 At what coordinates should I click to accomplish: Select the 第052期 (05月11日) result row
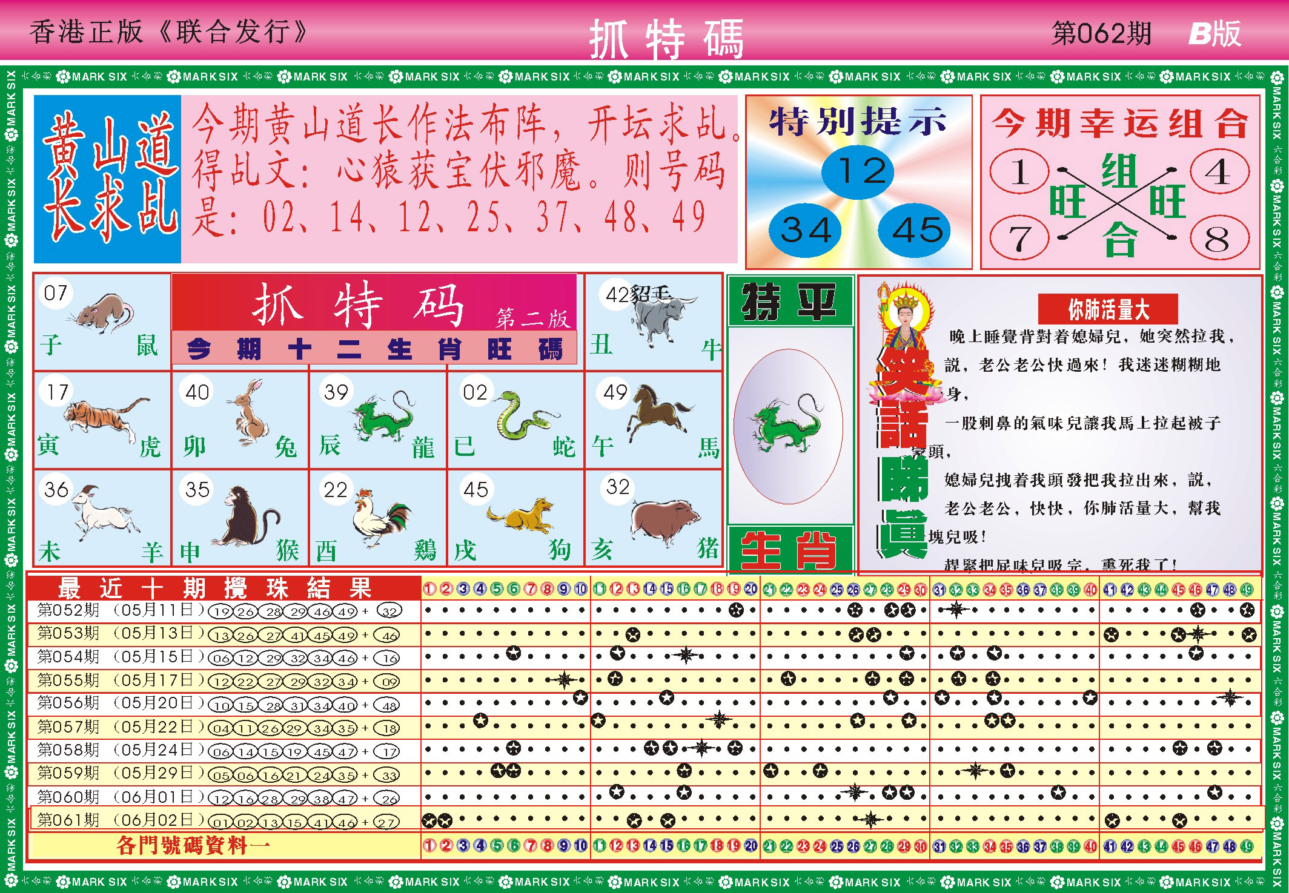tap(645, 610)
